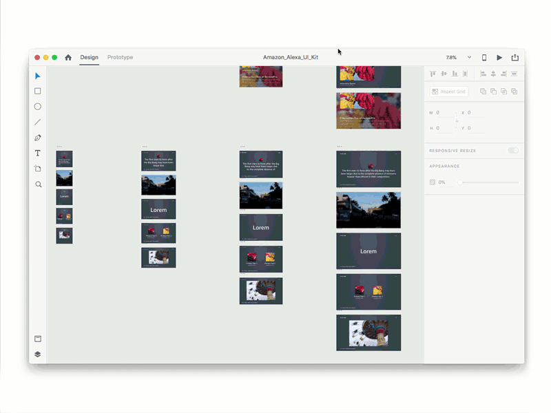Open the Layers panel icon
The image size is (551, 413).
click(x=38, y=353)
